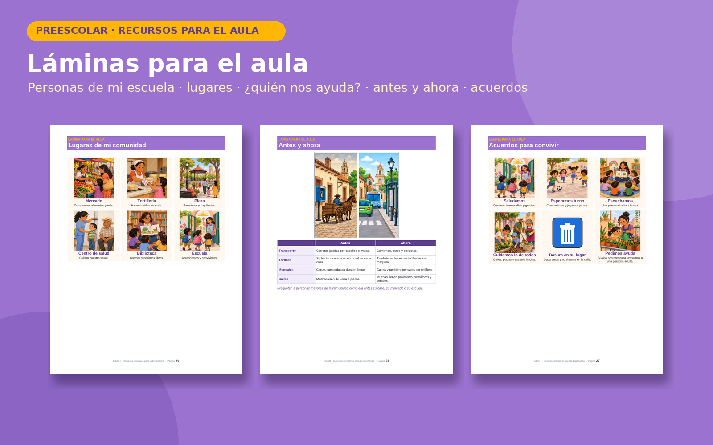
Task: Click the blue trash bin icon
Action: coord(567,233)
